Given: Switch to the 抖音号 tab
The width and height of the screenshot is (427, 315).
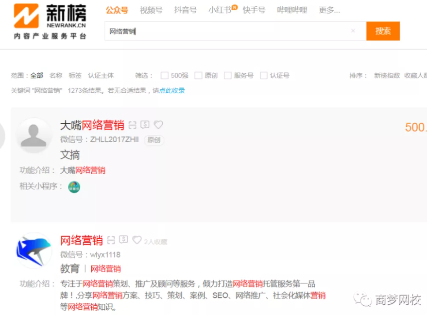Looking at the screenshot, I should coord(186,10).
